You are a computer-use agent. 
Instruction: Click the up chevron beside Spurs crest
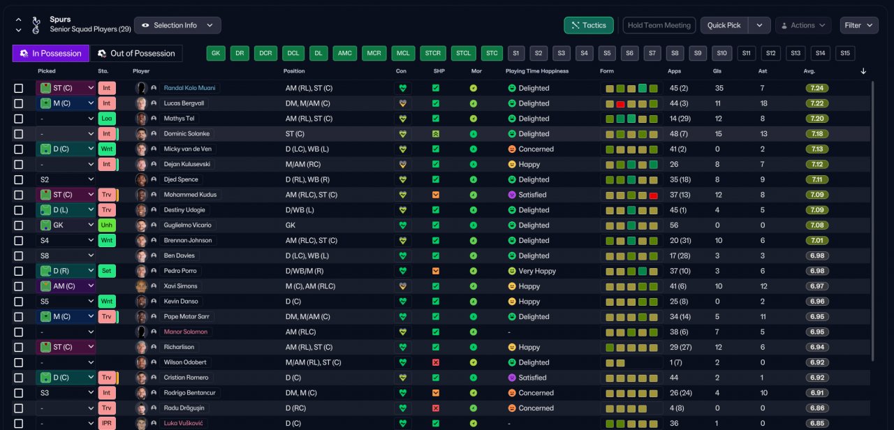click(18, 20)
